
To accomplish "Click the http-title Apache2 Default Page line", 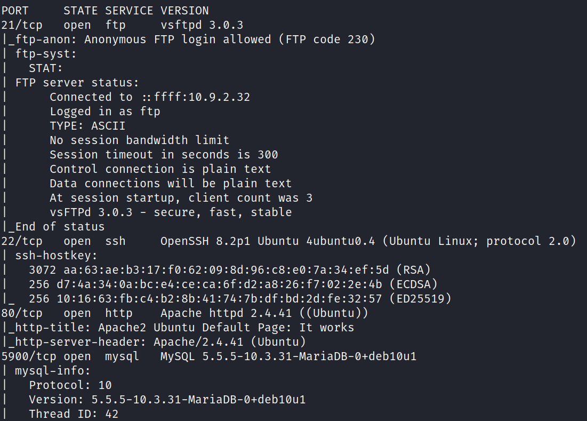I will click(181, 327).
